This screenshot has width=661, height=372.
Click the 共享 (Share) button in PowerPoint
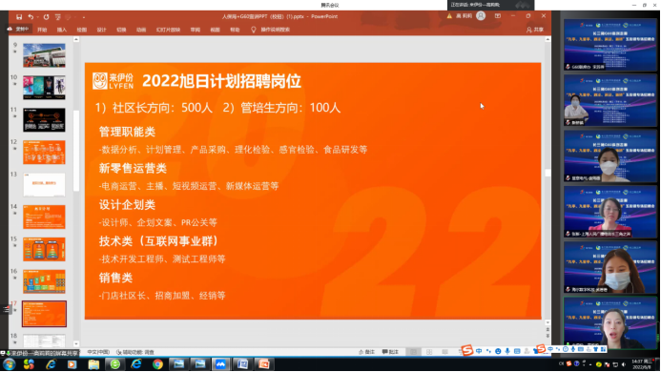click(x=535, y=30)
